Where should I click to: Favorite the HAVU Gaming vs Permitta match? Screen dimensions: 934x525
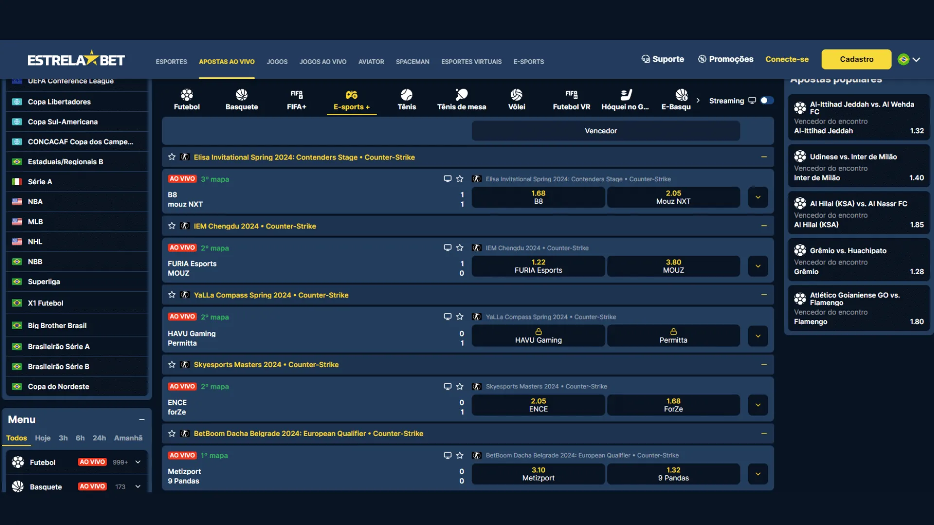(460, 317)
